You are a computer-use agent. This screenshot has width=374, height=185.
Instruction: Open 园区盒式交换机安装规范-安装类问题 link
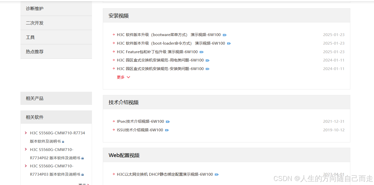pyautogui.click(x=160, y=69)
